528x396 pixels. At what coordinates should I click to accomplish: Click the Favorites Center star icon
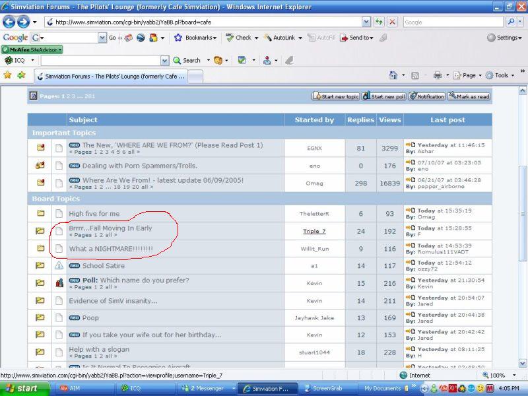pyautogui.click(x=8, y=75)
